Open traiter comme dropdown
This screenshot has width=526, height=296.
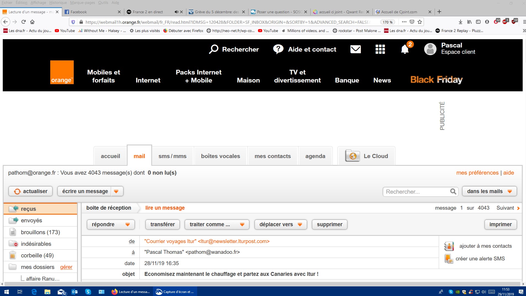coord(217,225)
